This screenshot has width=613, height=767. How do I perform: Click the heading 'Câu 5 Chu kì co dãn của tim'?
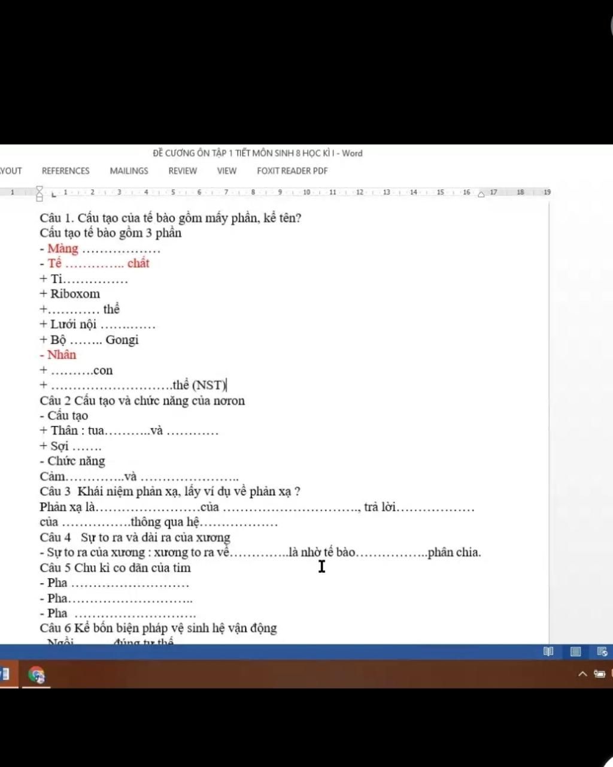(x=116, y=567)
